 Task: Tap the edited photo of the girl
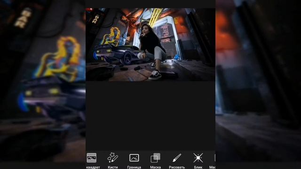point(150,45)
